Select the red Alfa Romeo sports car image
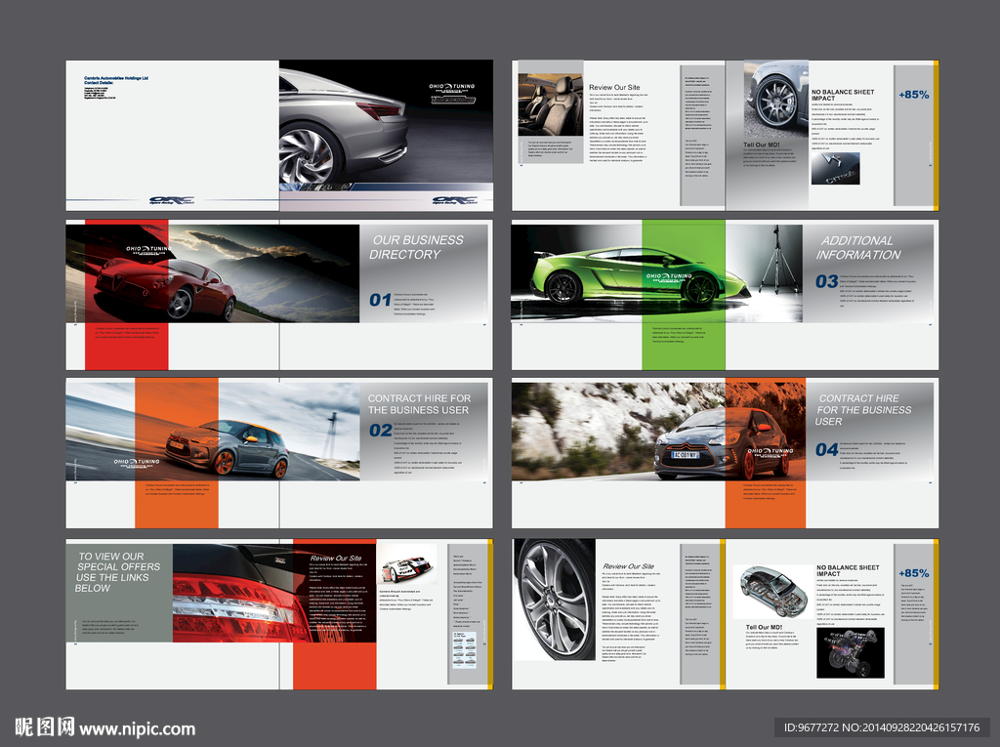 [212, 273]
